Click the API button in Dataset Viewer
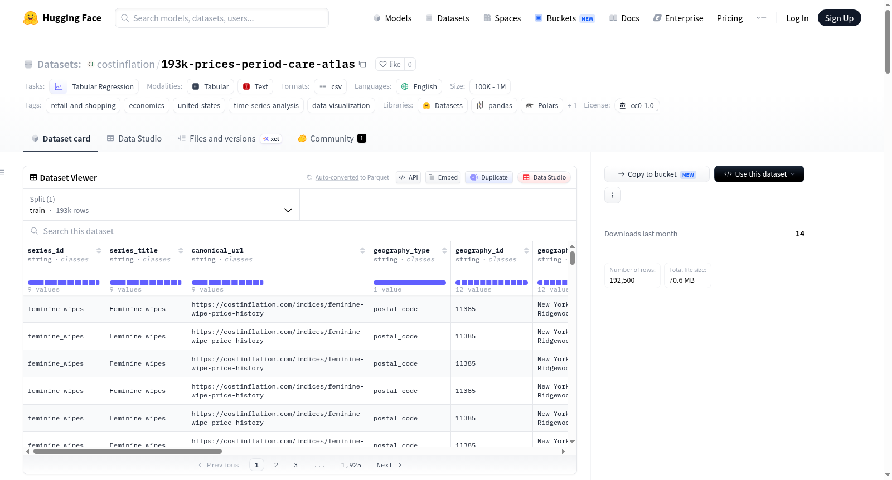 pyautogui.click(x=409, y=177)
